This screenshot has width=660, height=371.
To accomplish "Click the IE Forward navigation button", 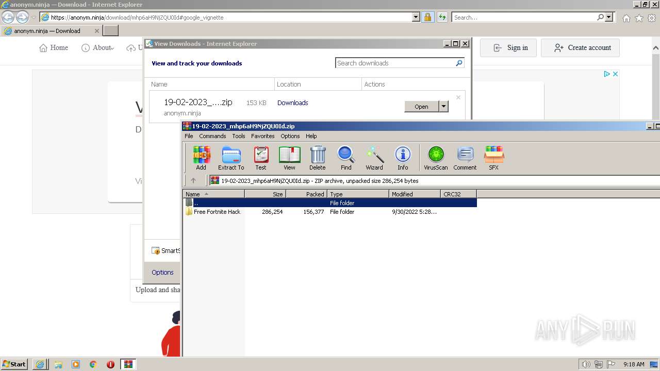I will tap(22, 17).
